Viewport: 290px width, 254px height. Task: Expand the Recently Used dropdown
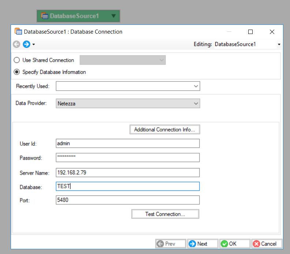tap(196, 86)
